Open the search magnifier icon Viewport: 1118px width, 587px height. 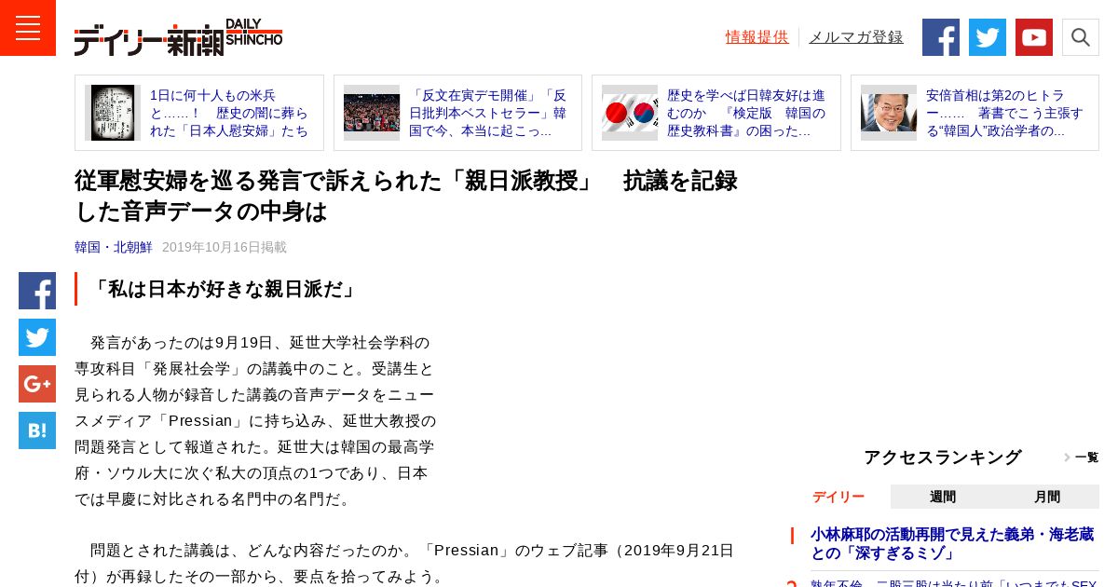pos(1081,37)
